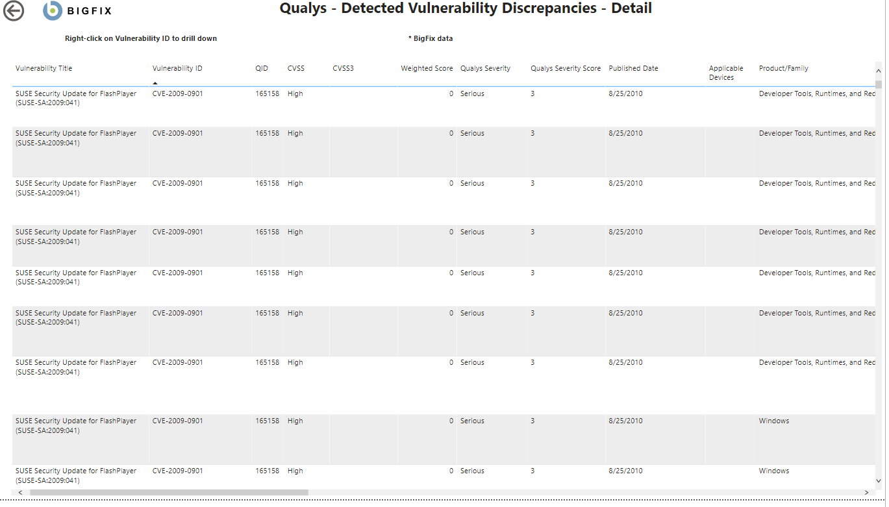This screenshot has width=889, height=507.
Task: Click the CVSS3 column header
Action: (343, 68)
